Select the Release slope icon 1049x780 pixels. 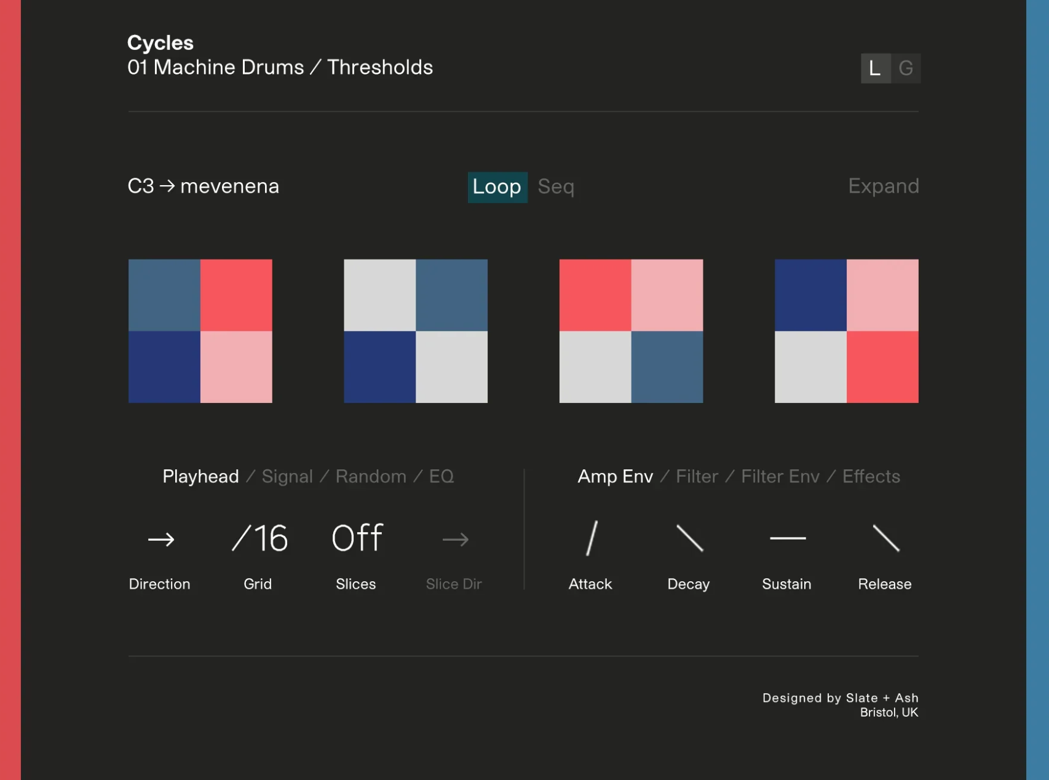tap(886, 538)
